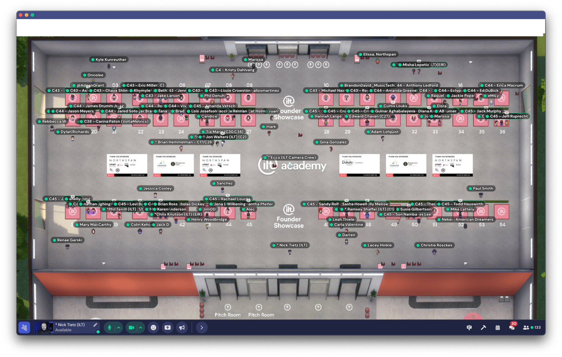Click the green Available status dot
This screenshot has height=357, width=562.
pos(98,332)
